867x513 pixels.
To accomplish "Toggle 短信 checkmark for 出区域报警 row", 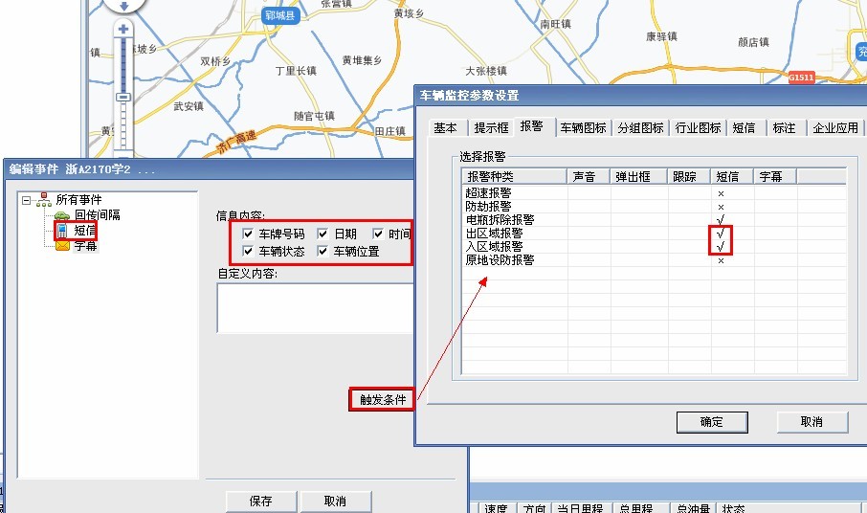I will (x=720, y=234).
